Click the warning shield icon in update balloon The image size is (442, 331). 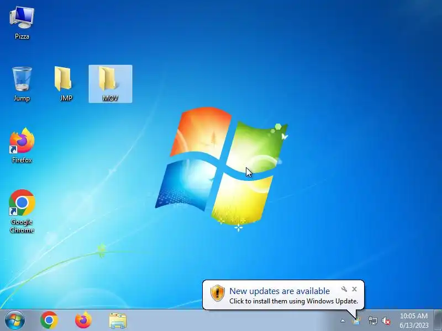(218, 293)
